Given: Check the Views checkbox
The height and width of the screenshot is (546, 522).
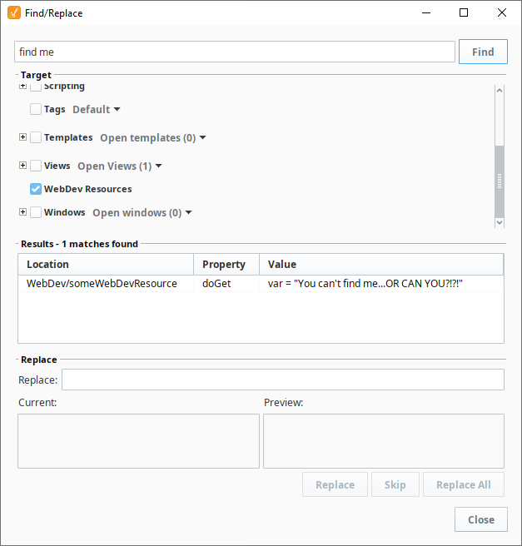Looking at the screenshot, I should coord(36,166).
